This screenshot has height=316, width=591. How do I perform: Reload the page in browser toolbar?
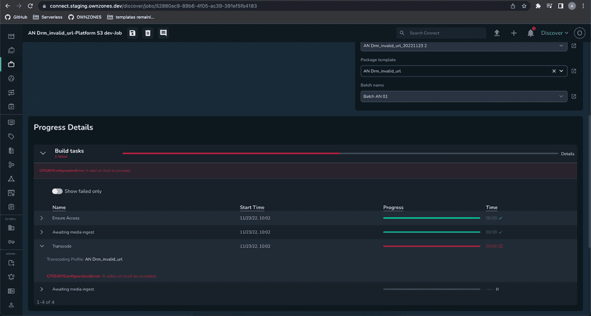(30, 6)
